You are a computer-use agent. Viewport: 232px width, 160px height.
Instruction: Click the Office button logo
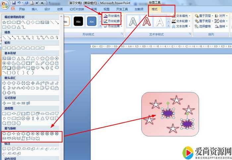pyautogui.click(x=5, y=4)
